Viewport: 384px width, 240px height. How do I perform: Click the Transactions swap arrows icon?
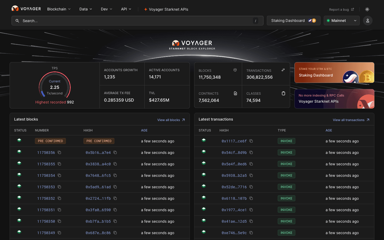point(283,70)
